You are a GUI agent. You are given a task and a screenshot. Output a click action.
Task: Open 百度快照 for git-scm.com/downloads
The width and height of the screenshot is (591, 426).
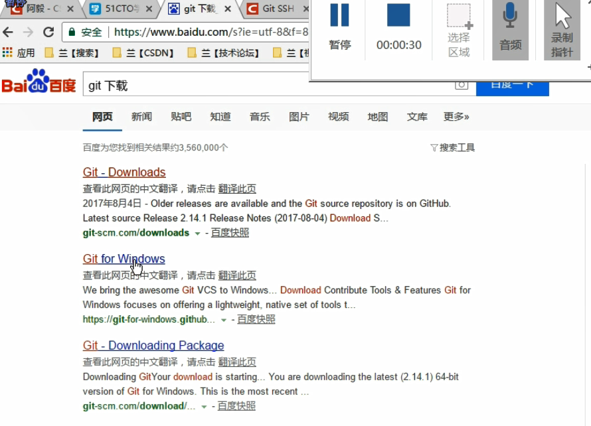230,233
